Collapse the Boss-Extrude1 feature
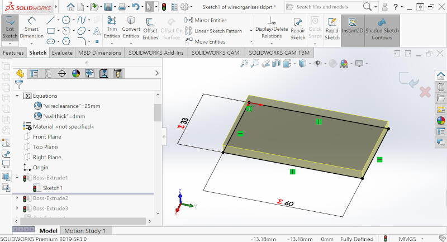Viewport: 447px width, 242px height. point(17,178)
